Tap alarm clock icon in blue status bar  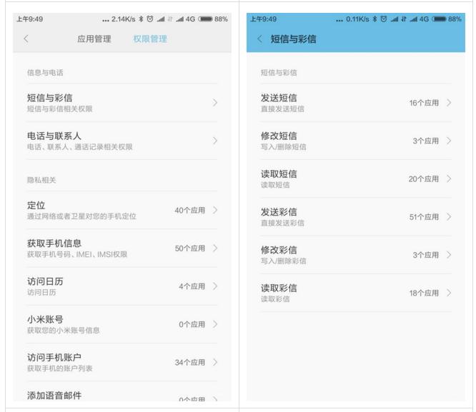tap(384, 19)
